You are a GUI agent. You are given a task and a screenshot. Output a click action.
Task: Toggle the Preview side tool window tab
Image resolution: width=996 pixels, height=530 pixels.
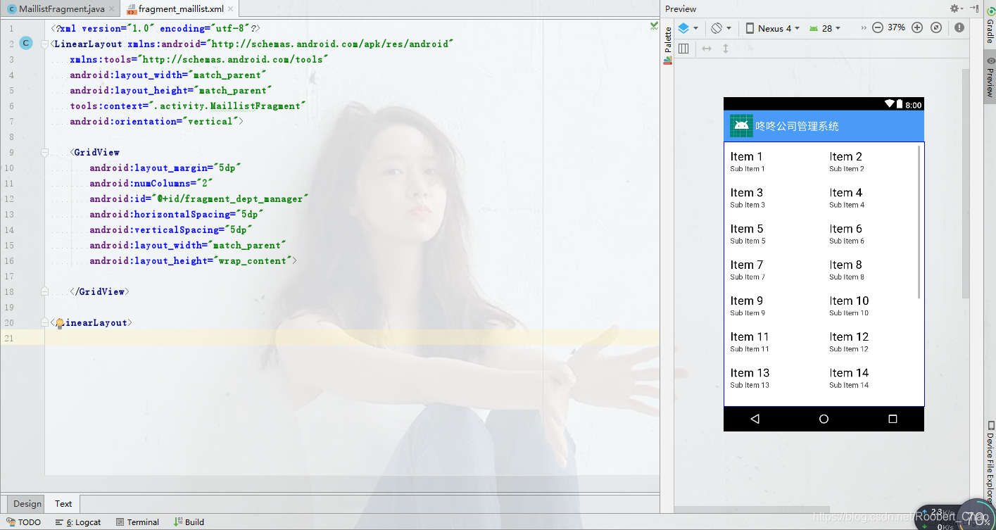(990, 77)
